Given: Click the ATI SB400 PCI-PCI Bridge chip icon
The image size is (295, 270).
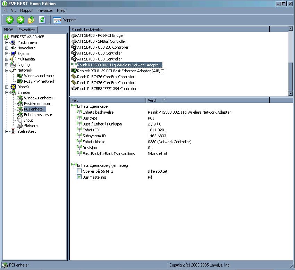Looking at the screenshot, I should [x=74, y=35].
